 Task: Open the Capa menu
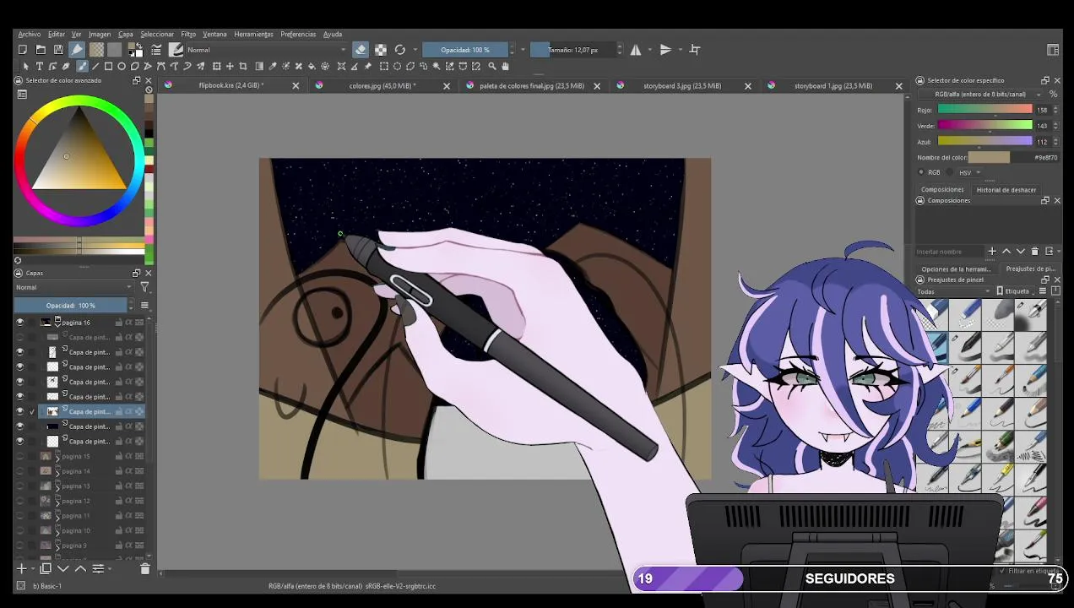click(126, 35)
